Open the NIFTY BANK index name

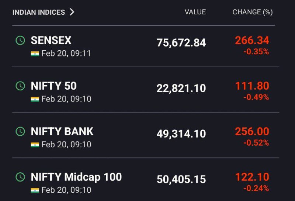tap(62, 131)
